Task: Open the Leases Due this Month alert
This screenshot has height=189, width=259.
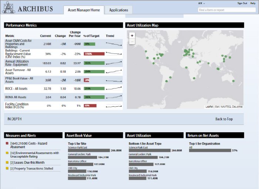Action: [x=27, y=162]
